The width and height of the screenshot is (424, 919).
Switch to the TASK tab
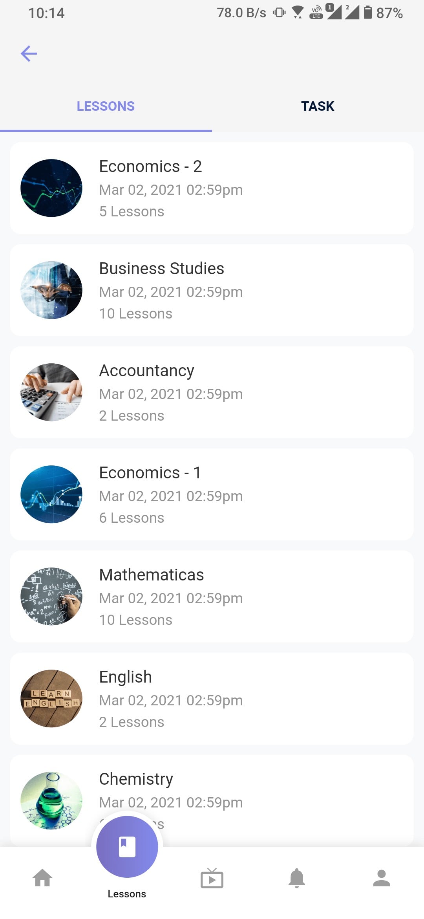click(x=318, y=106)
